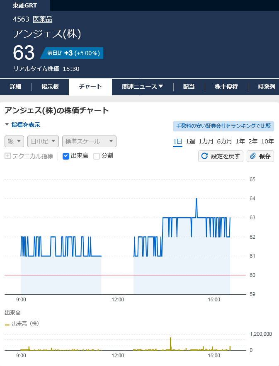Select the 1カ月 chart period

(206, 141)
